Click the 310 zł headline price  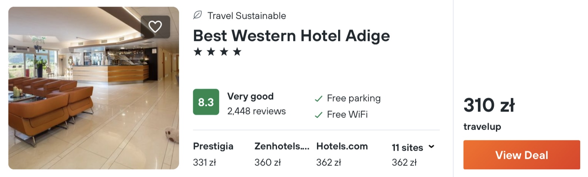(489, 105)
